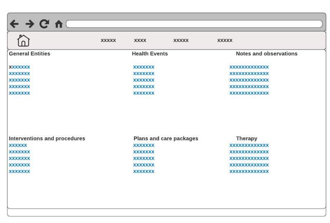
Task: Focus the browser address bar
Action: pyautogui.click(x=194, y=24)
